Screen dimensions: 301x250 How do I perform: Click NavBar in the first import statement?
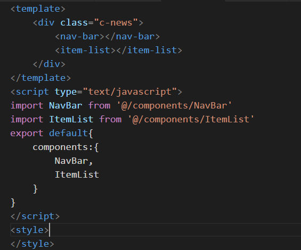pos(66,106)
